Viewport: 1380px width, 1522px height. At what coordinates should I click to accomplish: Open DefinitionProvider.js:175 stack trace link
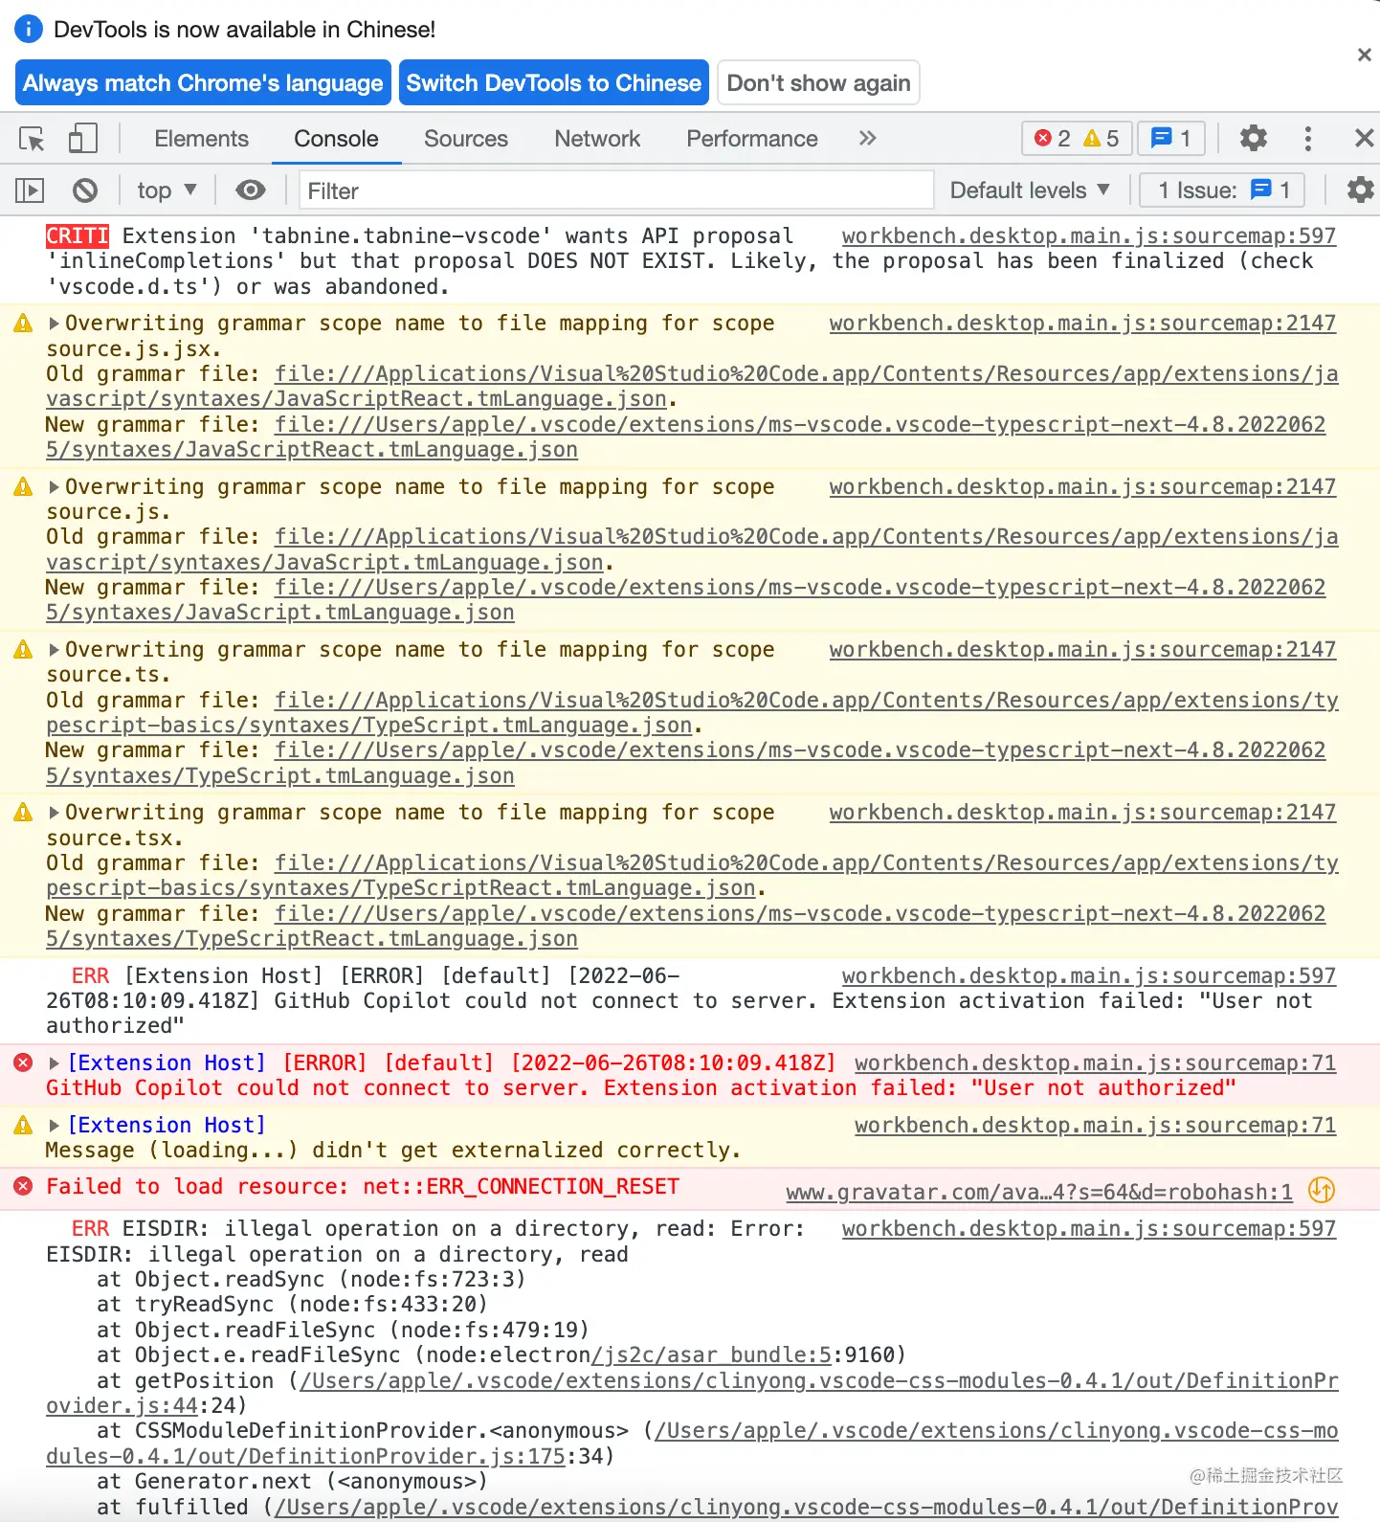pos(692,1444)
